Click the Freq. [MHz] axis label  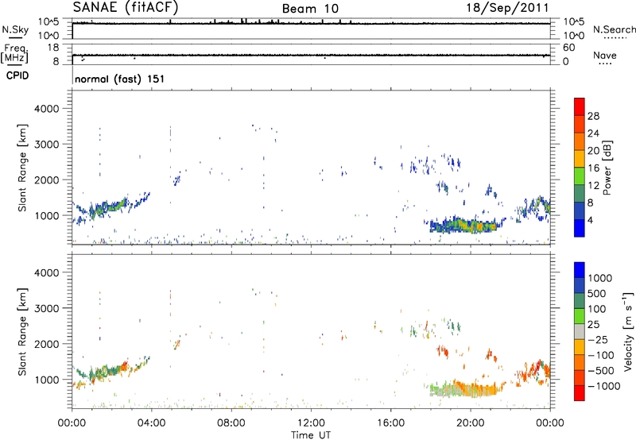pos(14,54)
